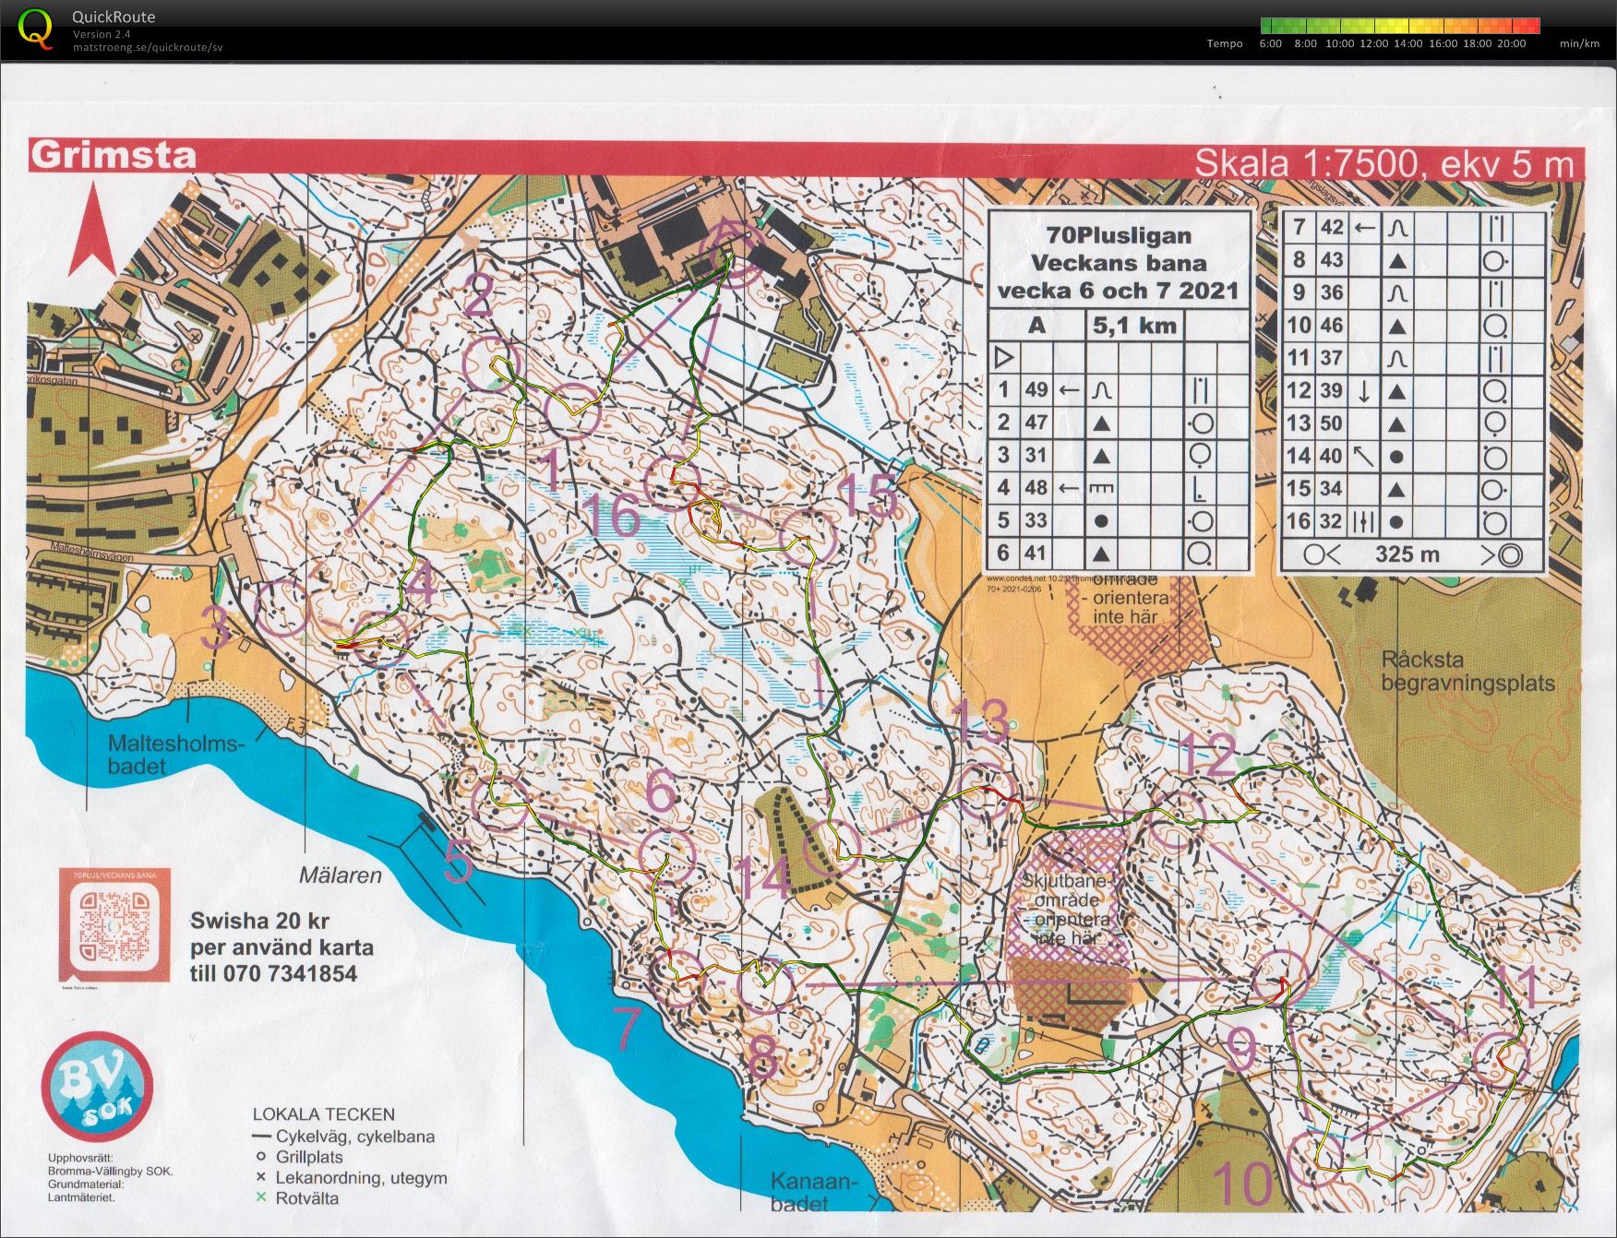Image resolution: width=1617 pixels, height=1238 pixels.
Task: Click control code 50 in row 13
Action: pyautogui.click(x=1330, y=423)
